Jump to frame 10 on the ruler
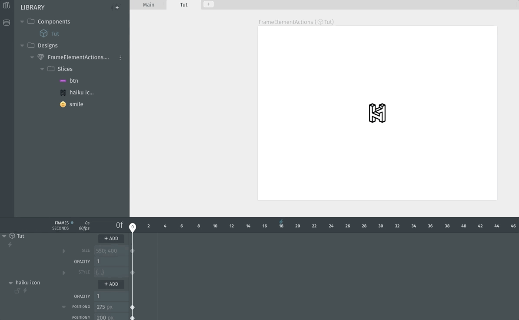 pyautogui.click(x=215, y=226)
